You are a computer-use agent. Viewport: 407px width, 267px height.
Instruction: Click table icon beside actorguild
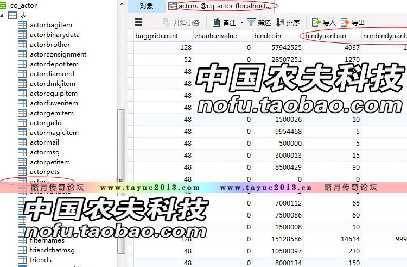click(22, 123)
